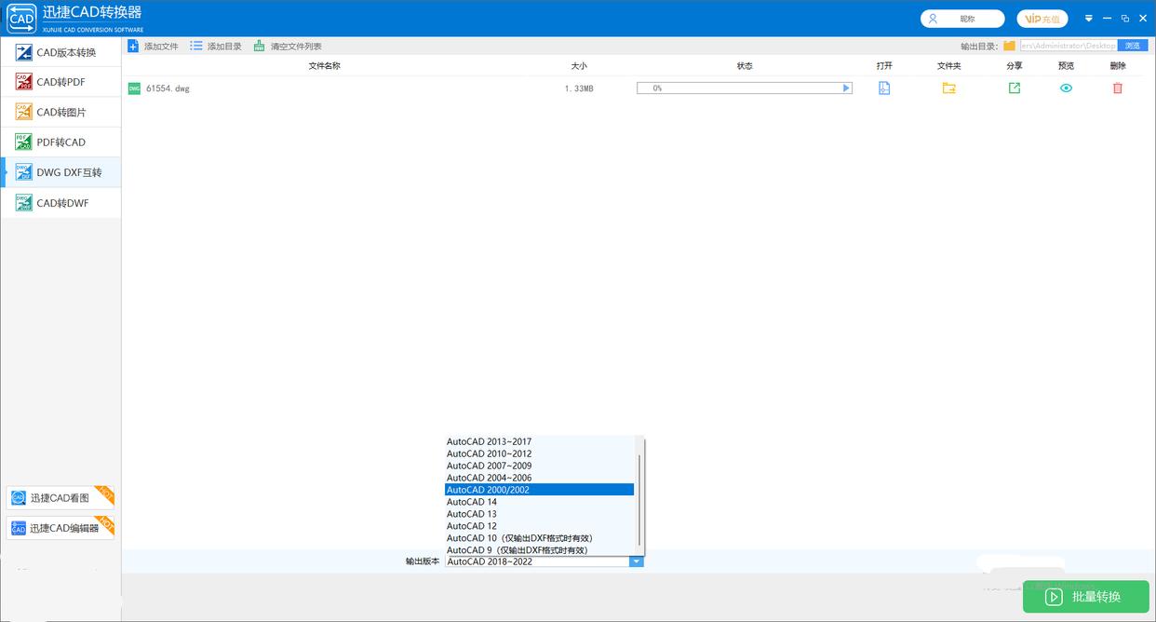The width and height of the screenshot is (1156, 622).
Task: Open the CAD转DWF tab
Action: (60, 202)
